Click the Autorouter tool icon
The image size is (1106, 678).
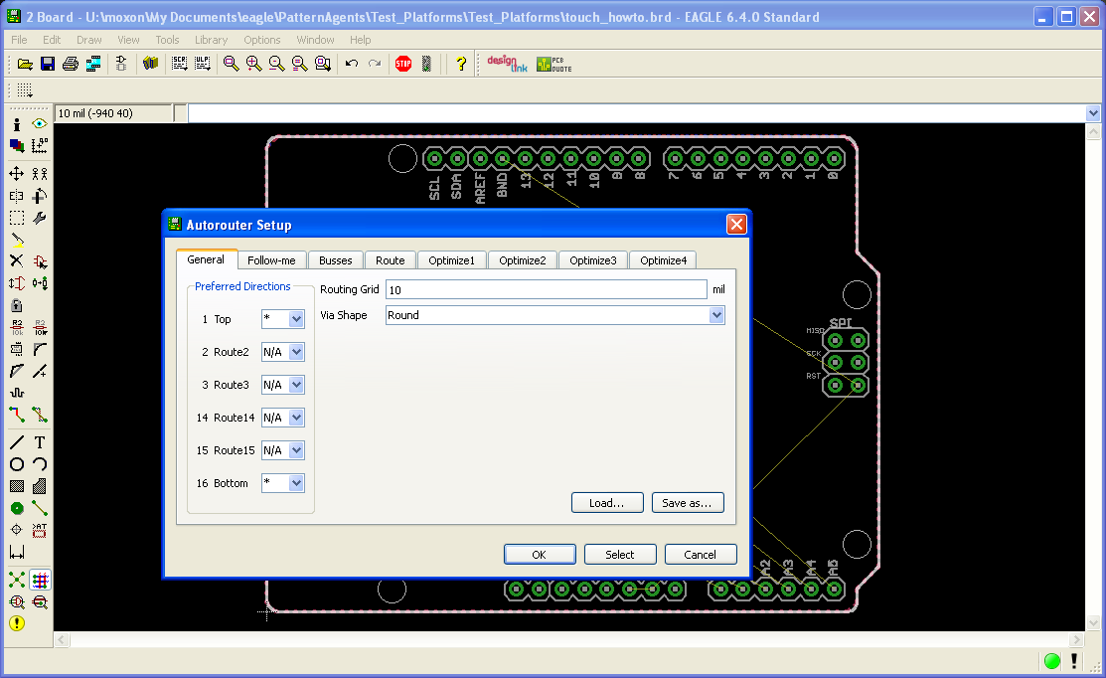tap(40, 580)
